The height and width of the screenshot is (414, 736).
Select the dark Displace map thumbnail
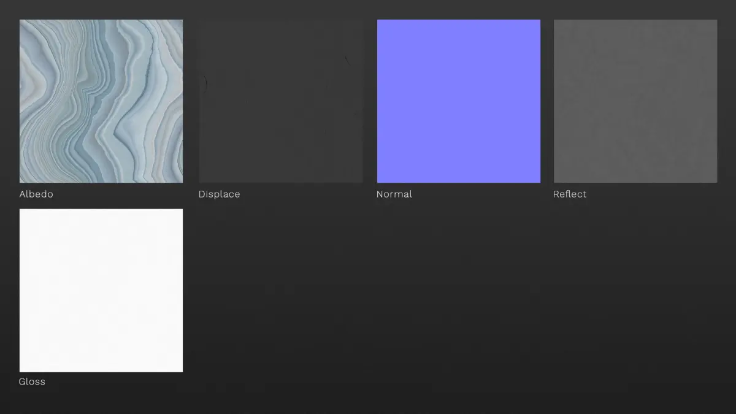(x=281, y=101)
